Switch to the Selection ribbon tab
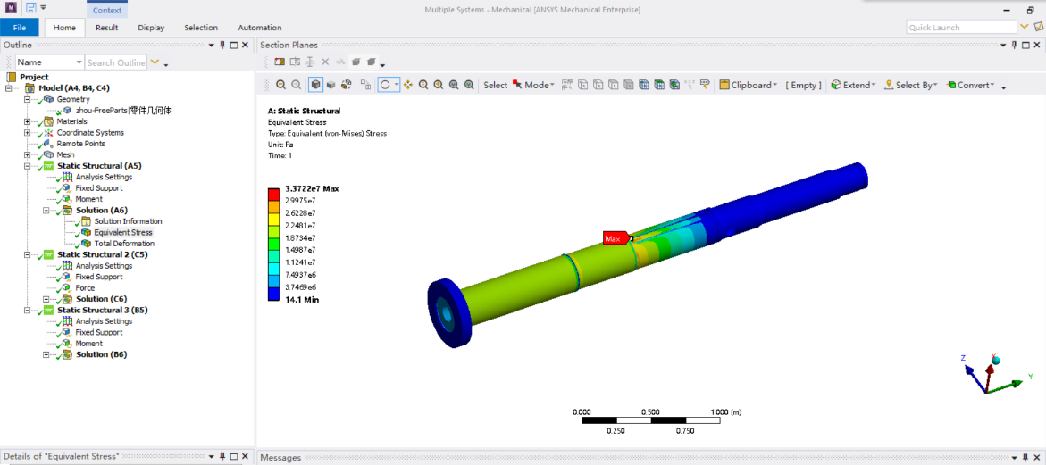This screenshot has width=1046, height=465. tap(201, 28)
